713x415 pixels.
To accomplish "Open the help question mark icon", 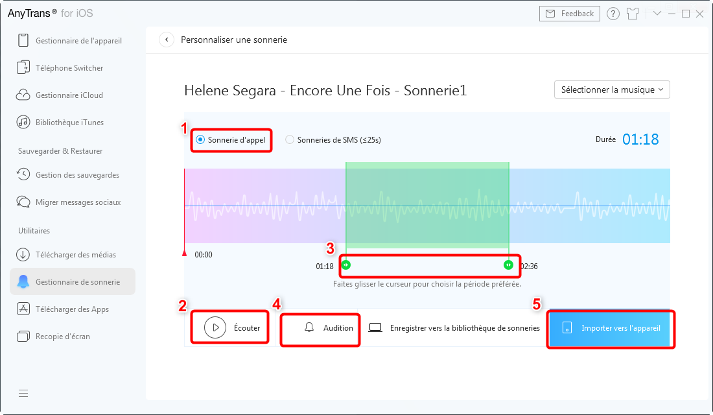I will click(613, 14).
